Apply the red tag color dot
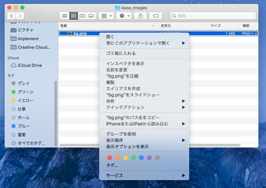The image size is (266, 188). tap(110, 158)
